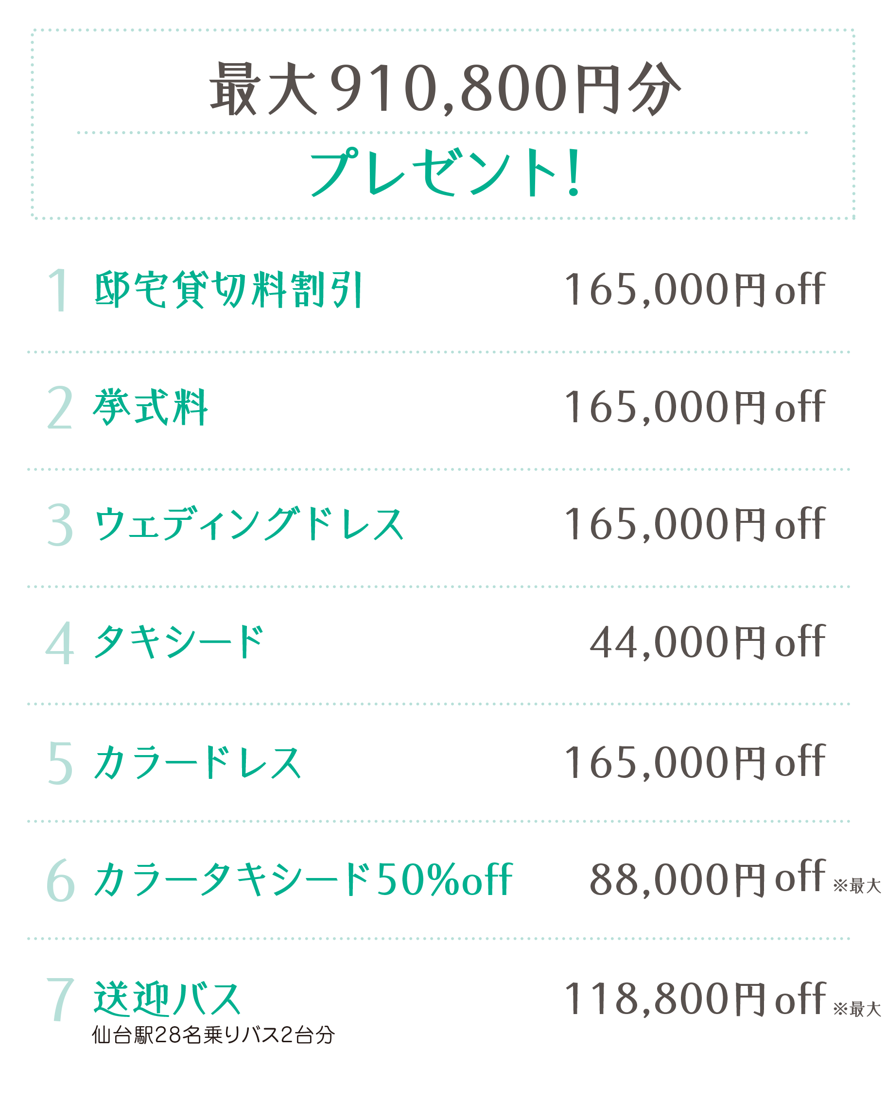The height and width of the screenshot is (1102, 886).
Task: Select the large number 6 icon
Action: (x=60, y=879)
